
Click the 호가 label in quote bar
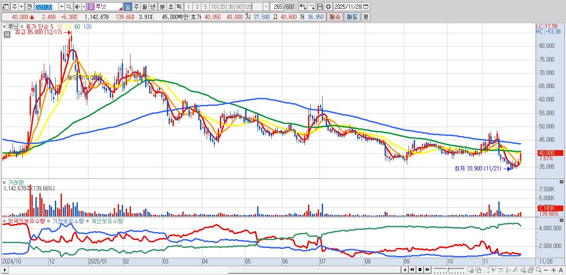(196, 17)
